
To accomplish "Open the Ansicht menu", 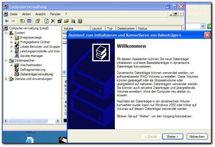I will [x=40, y=14].
